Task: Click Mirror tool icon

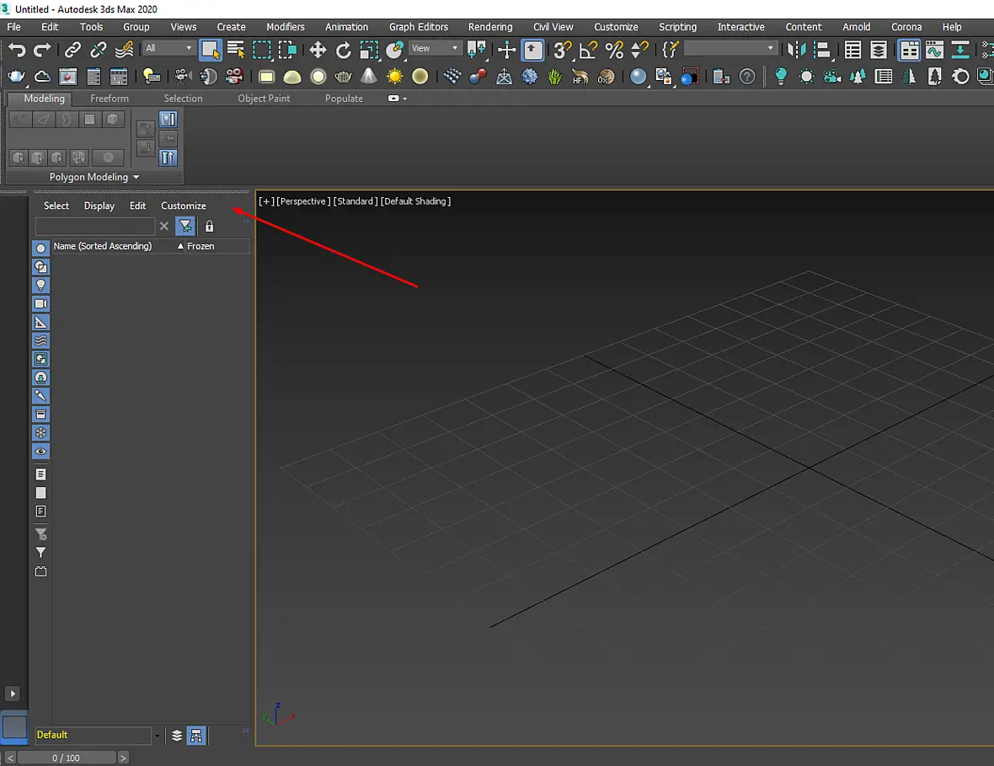Action: point(796,50)
